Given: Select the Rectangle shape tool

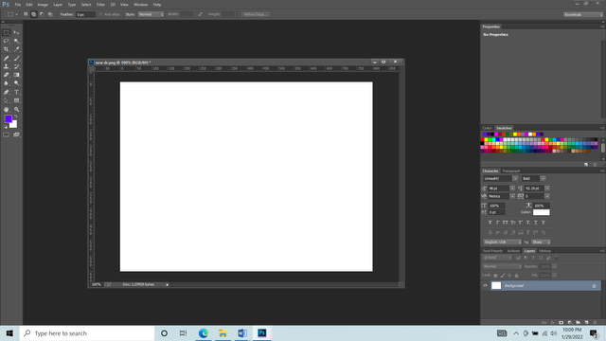Looking at the screenshot, I should coord(17,100).
